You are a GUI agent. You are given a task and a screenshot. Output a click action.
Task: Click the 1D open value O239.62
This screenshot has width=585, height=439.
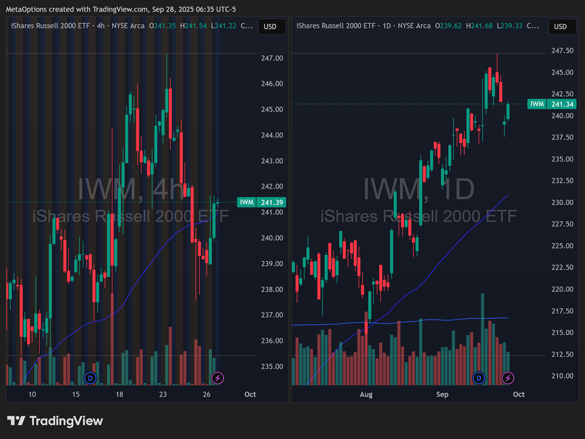tap(449, 26)
